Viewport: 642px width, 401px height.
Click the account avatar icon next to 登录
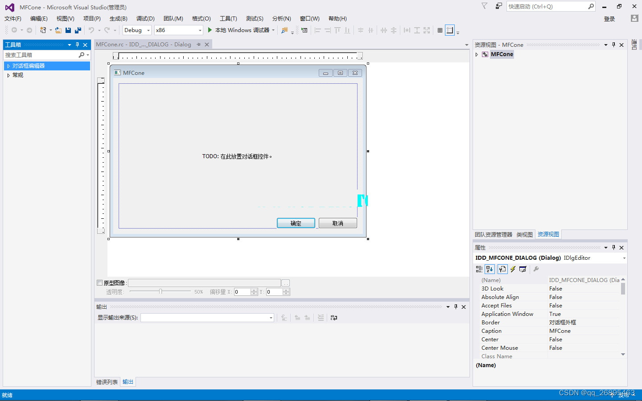tap(634, 18)
